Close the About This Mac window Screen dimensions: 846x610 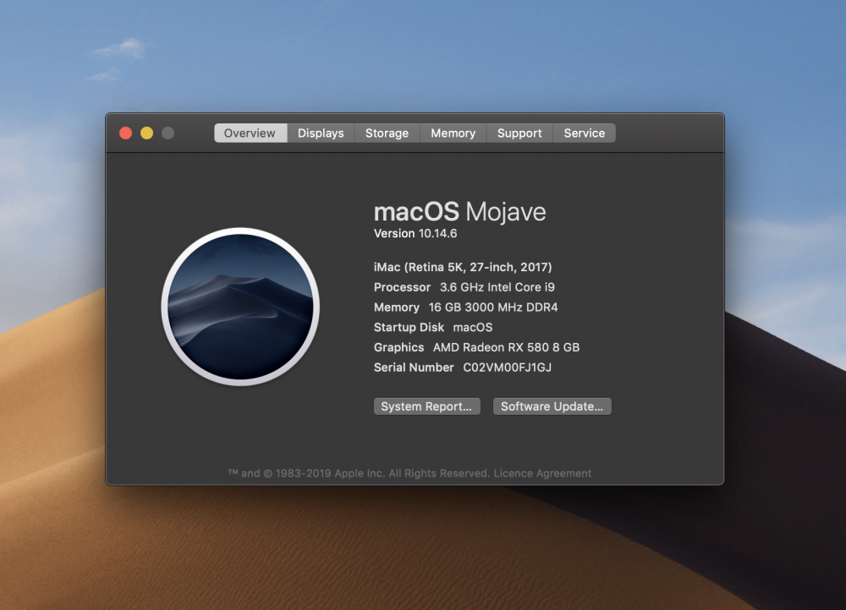(126, 133)
